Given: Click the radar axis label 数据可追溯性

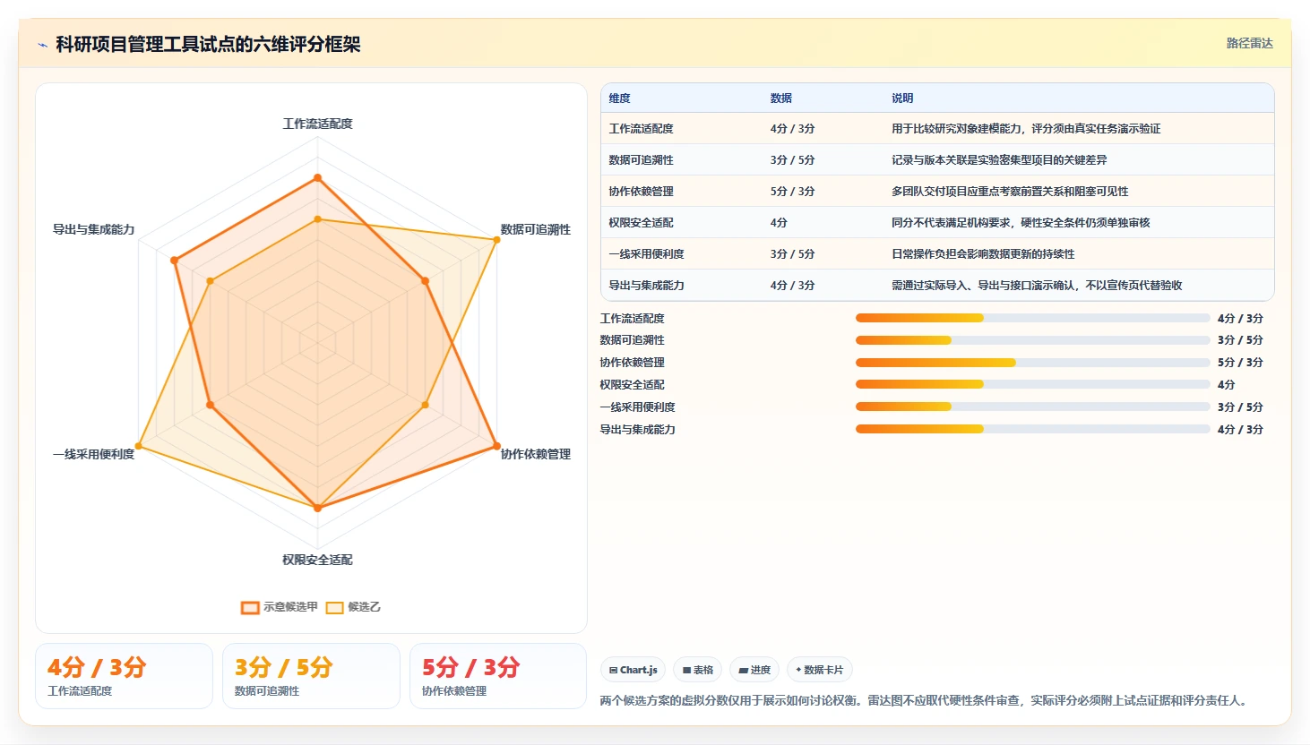Looking at the screenshot, I should click(535, 229).
